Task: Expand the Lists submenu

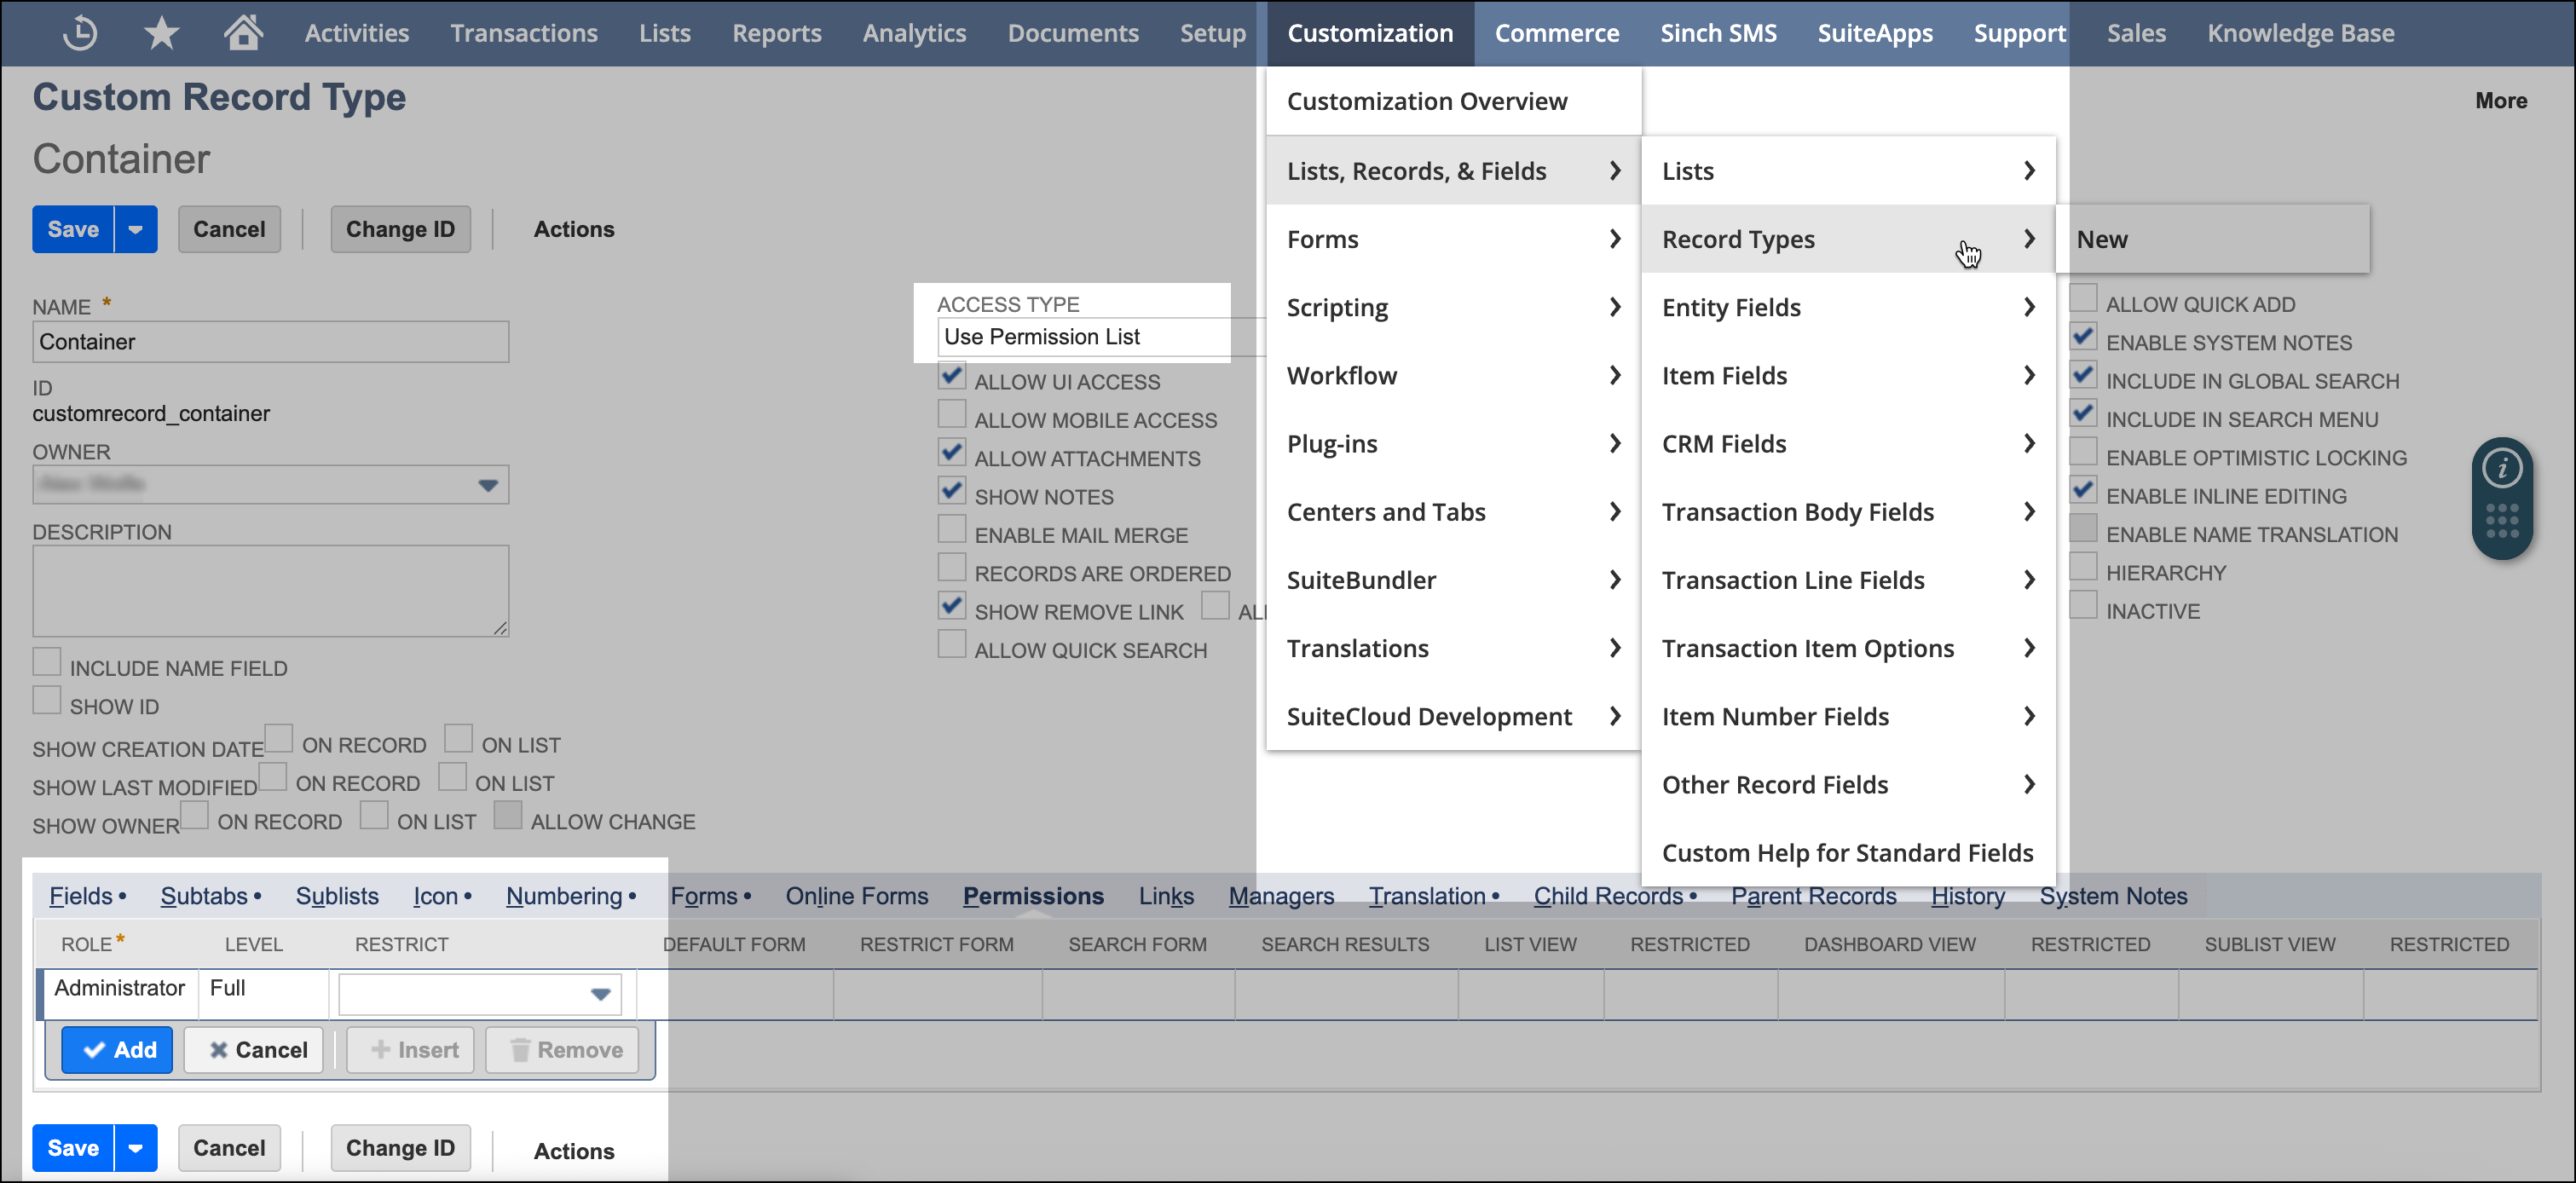Action: [x=1847, y=171]
